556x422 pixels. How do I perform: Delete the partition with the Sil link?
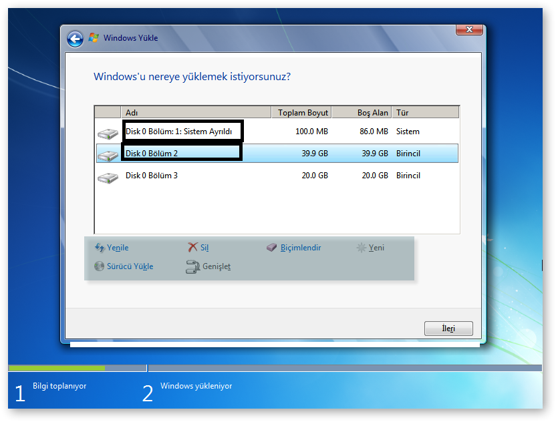coord(204,248)
